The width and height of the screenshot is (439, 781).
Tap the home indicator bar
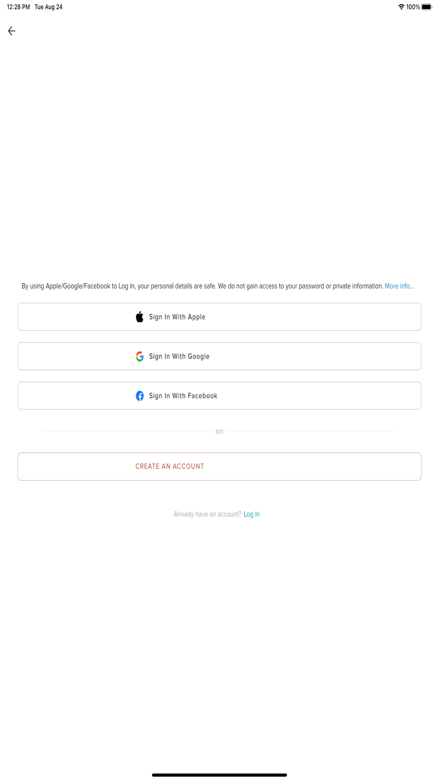click(x=219, y=775)
